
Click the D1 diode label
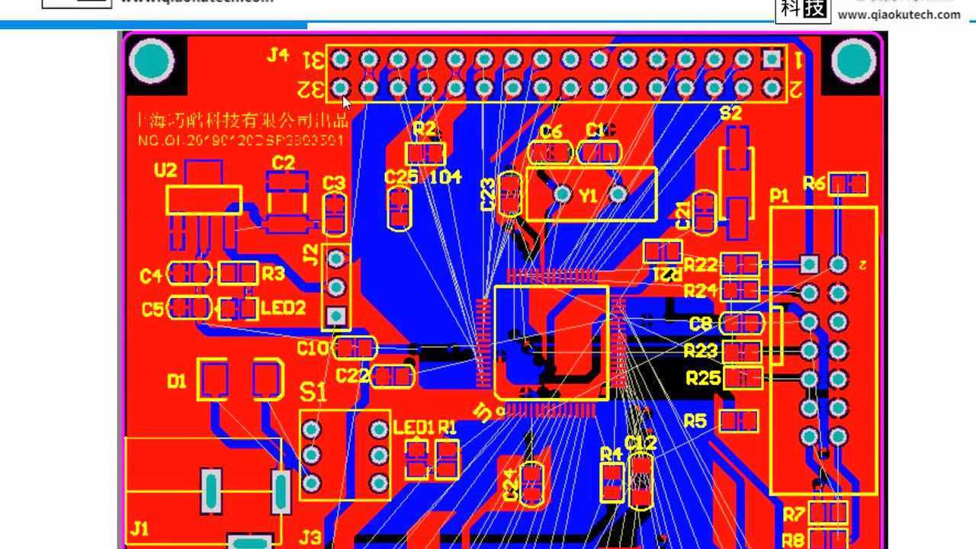click(x=176, y=380)
